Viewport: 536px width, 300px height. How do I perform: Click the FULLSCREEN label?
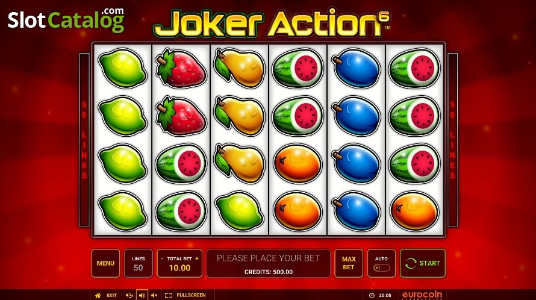(191, 295)
